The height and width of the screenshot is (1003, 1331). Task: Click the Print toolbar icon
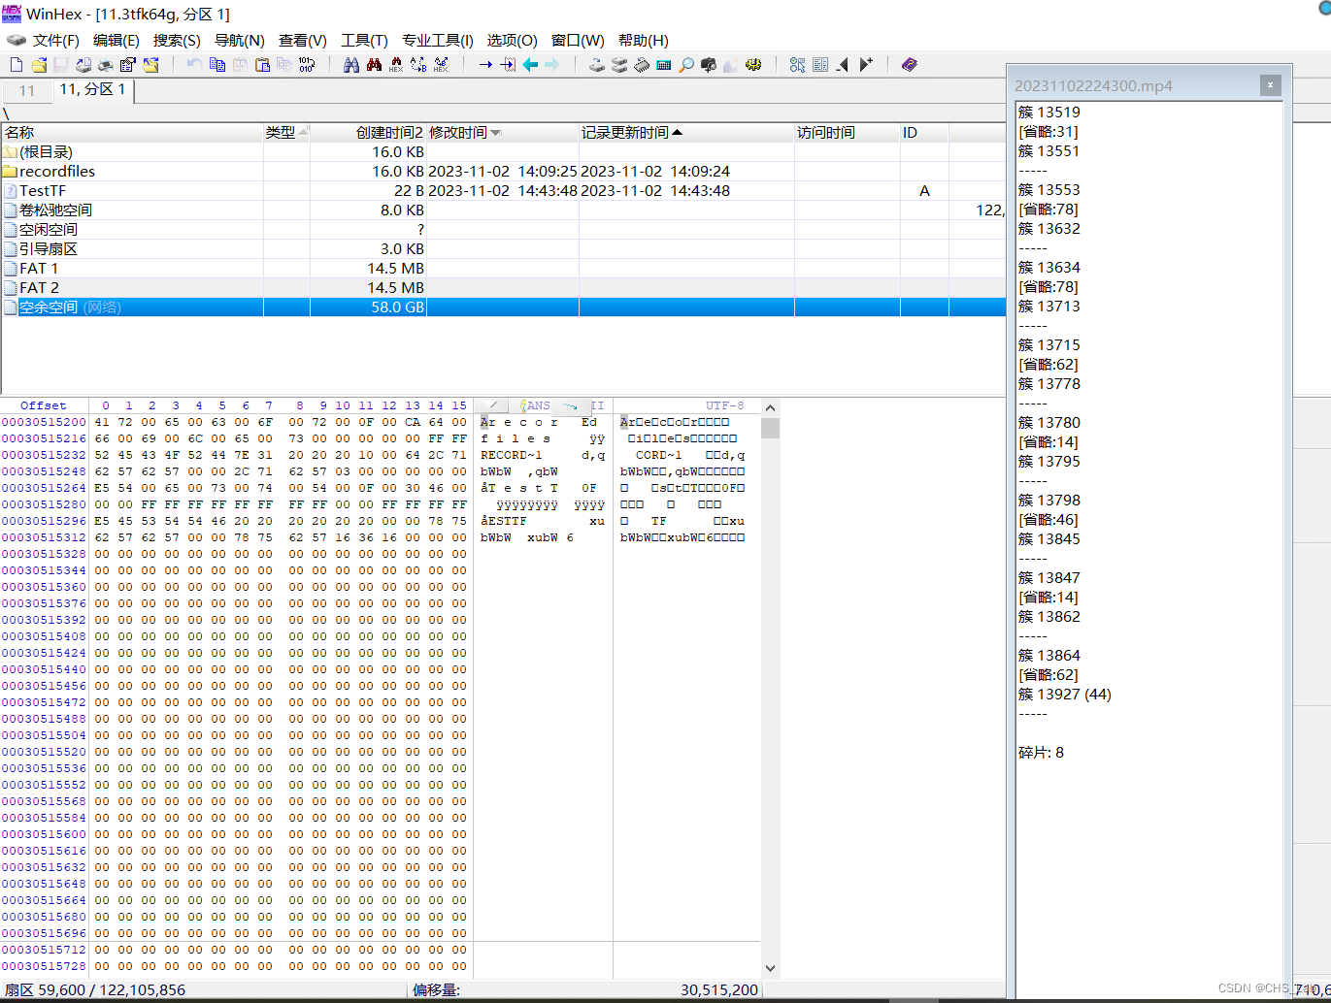[x=105, y=65]
